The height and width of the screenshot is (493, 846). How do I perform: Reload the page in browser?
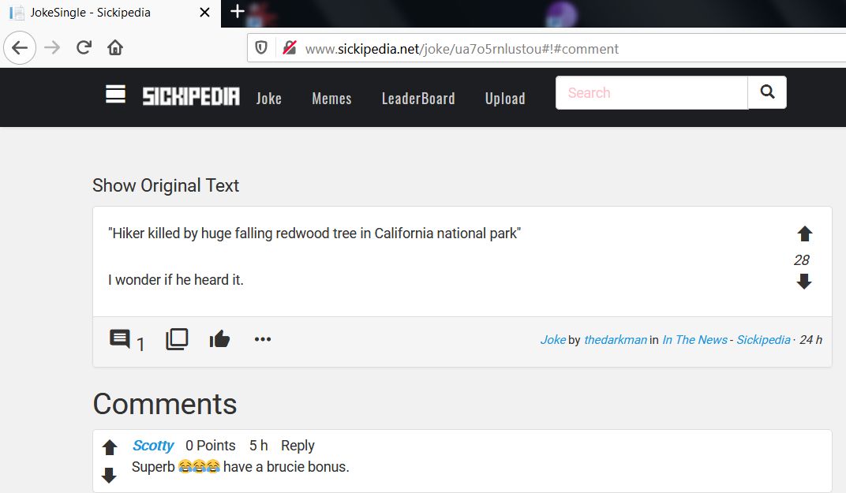coord(84,48)
